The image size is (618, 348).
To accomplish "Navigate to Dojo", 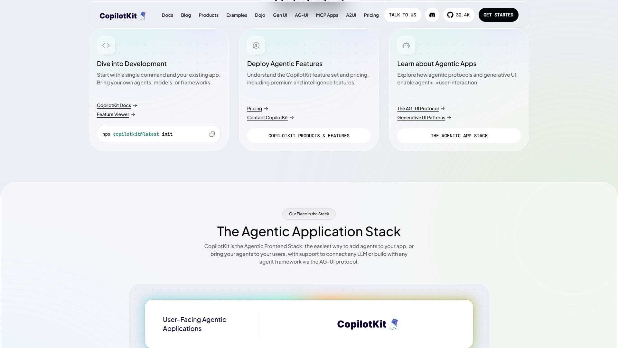I will pyautogui.click(x=260, y=15).
